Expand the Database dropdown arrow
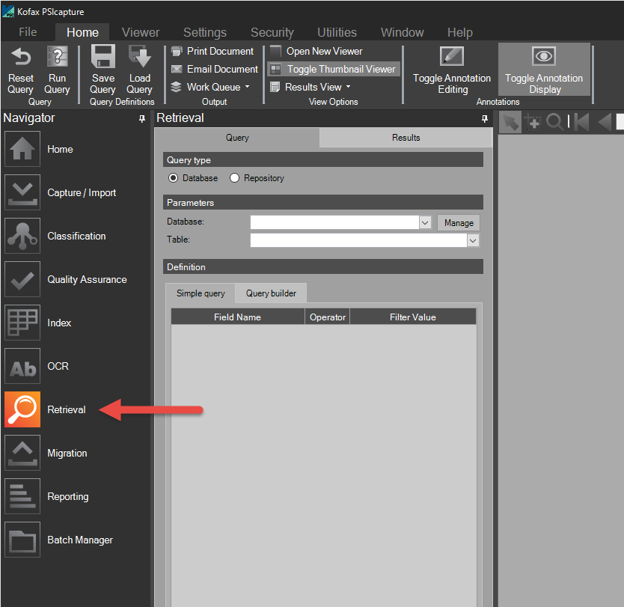 425,222
